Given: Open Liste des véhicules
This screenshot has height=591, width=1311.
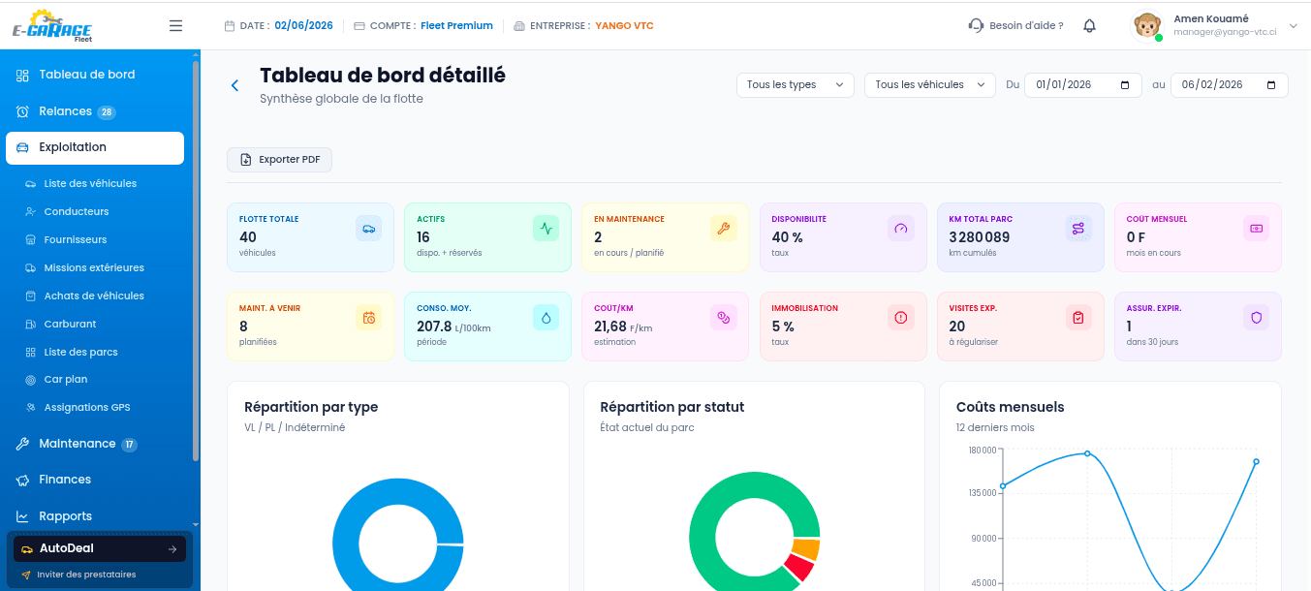Looking at the screenshot, I should pos(90,183).
